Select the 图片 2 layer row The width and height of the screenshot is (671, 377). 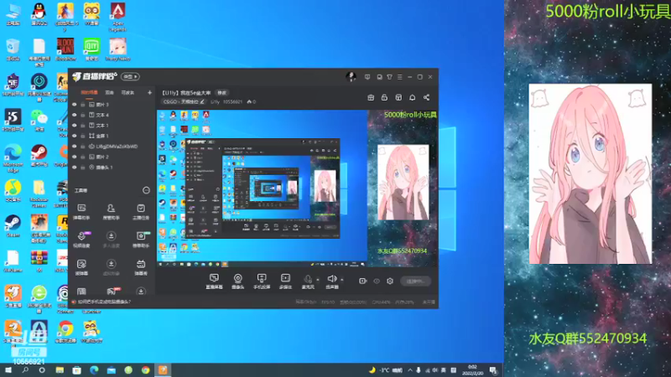point(112,157)
